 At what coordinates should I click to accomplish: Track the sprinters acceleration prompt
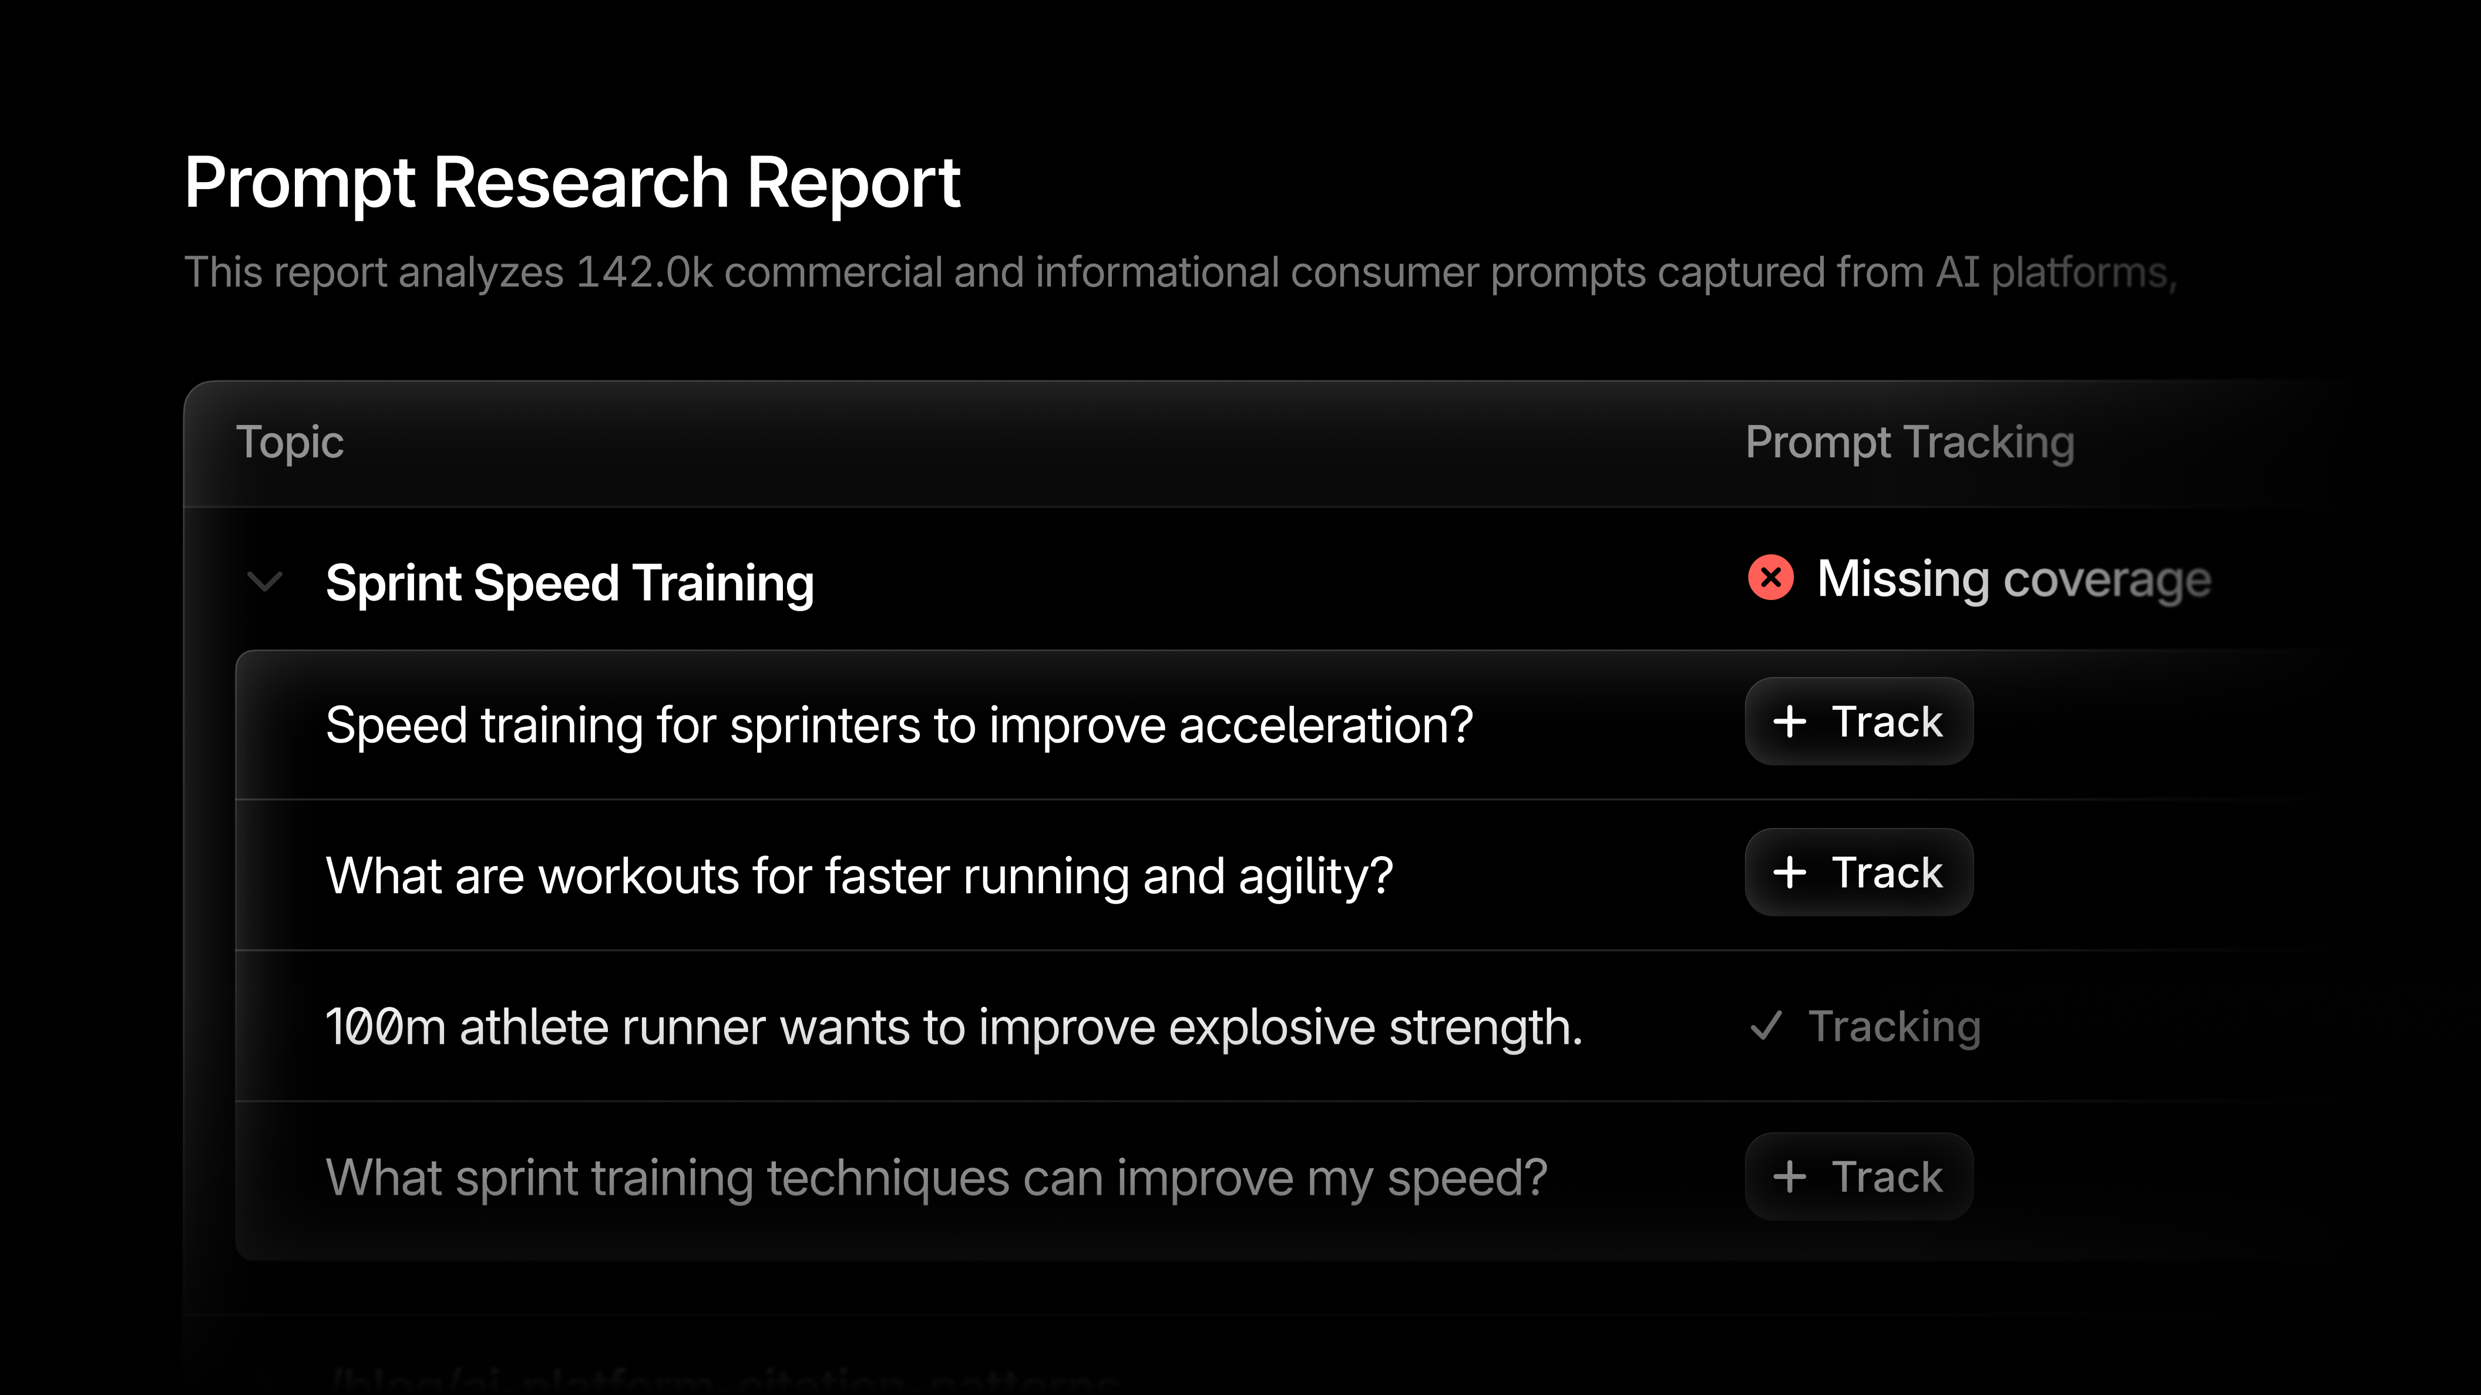[1859, 721]
